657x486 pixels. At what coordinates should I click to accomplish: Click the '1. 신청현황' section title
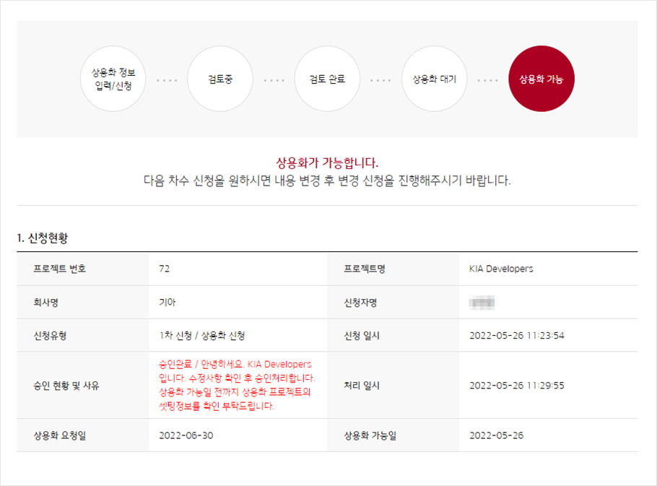point(43,238)
